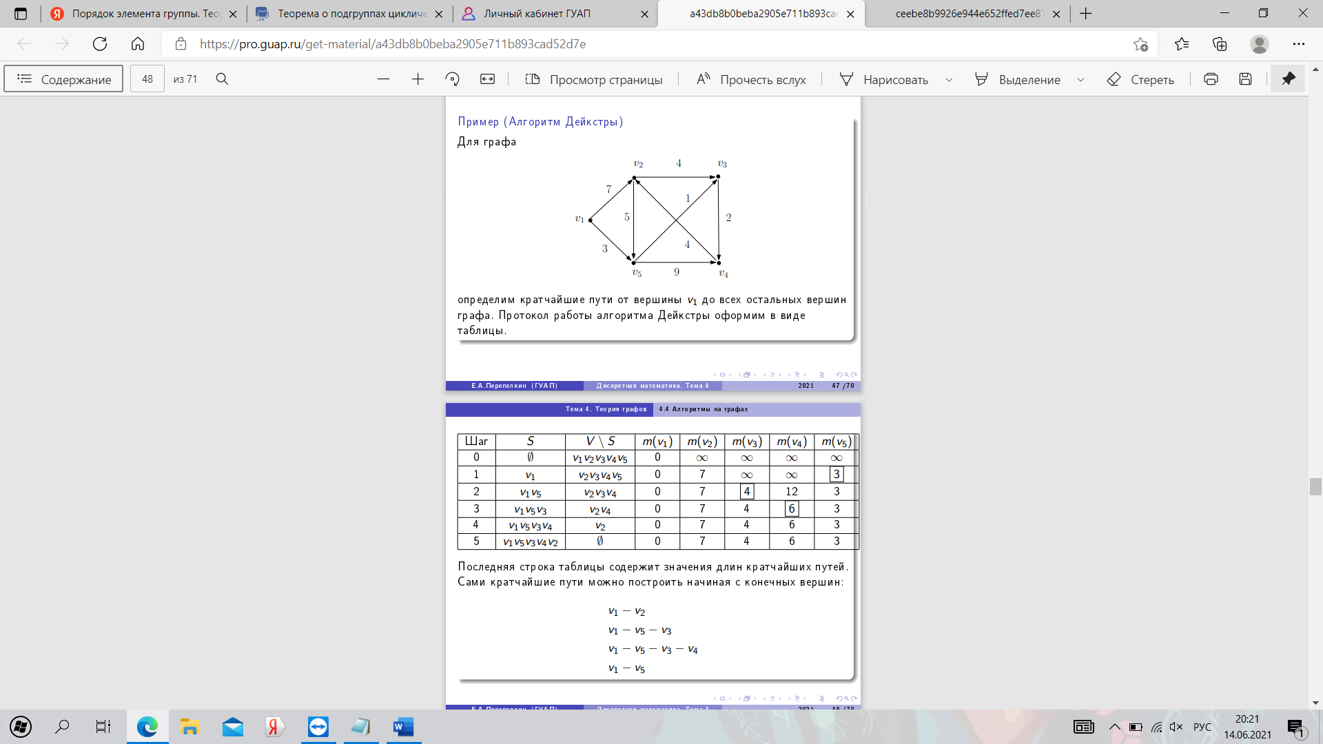Click the address bar URL
The height and width of the screenshot is (744, 1323).
pyautogui.click(x=393, y=44)
